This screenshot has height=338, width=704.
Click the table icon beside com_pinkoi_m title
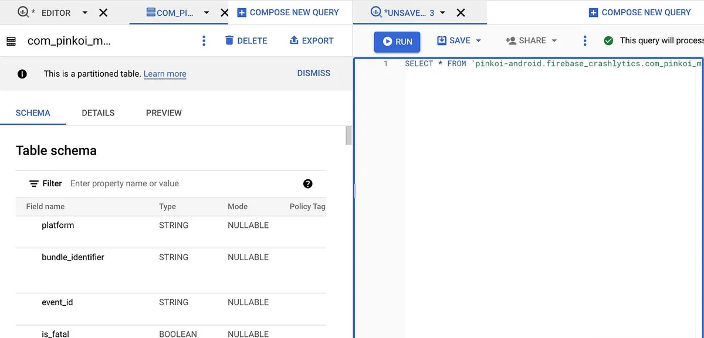(x=11, y=41)
